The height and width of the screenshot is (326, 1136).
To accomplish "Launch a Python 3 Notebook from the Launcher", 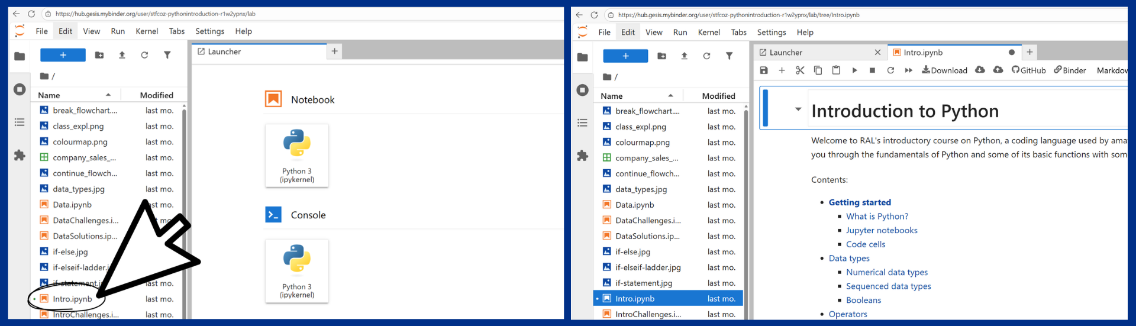I will pos(297,156).
